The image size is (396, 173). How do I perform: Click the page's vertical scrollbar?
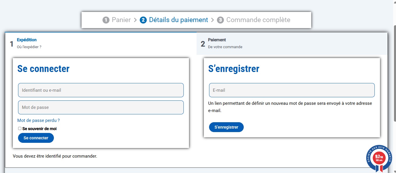click(x=395, y=73)
